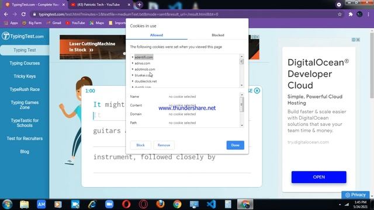Click the Block button
Screen dimensions: 374x210
click(x=140, y=145)
